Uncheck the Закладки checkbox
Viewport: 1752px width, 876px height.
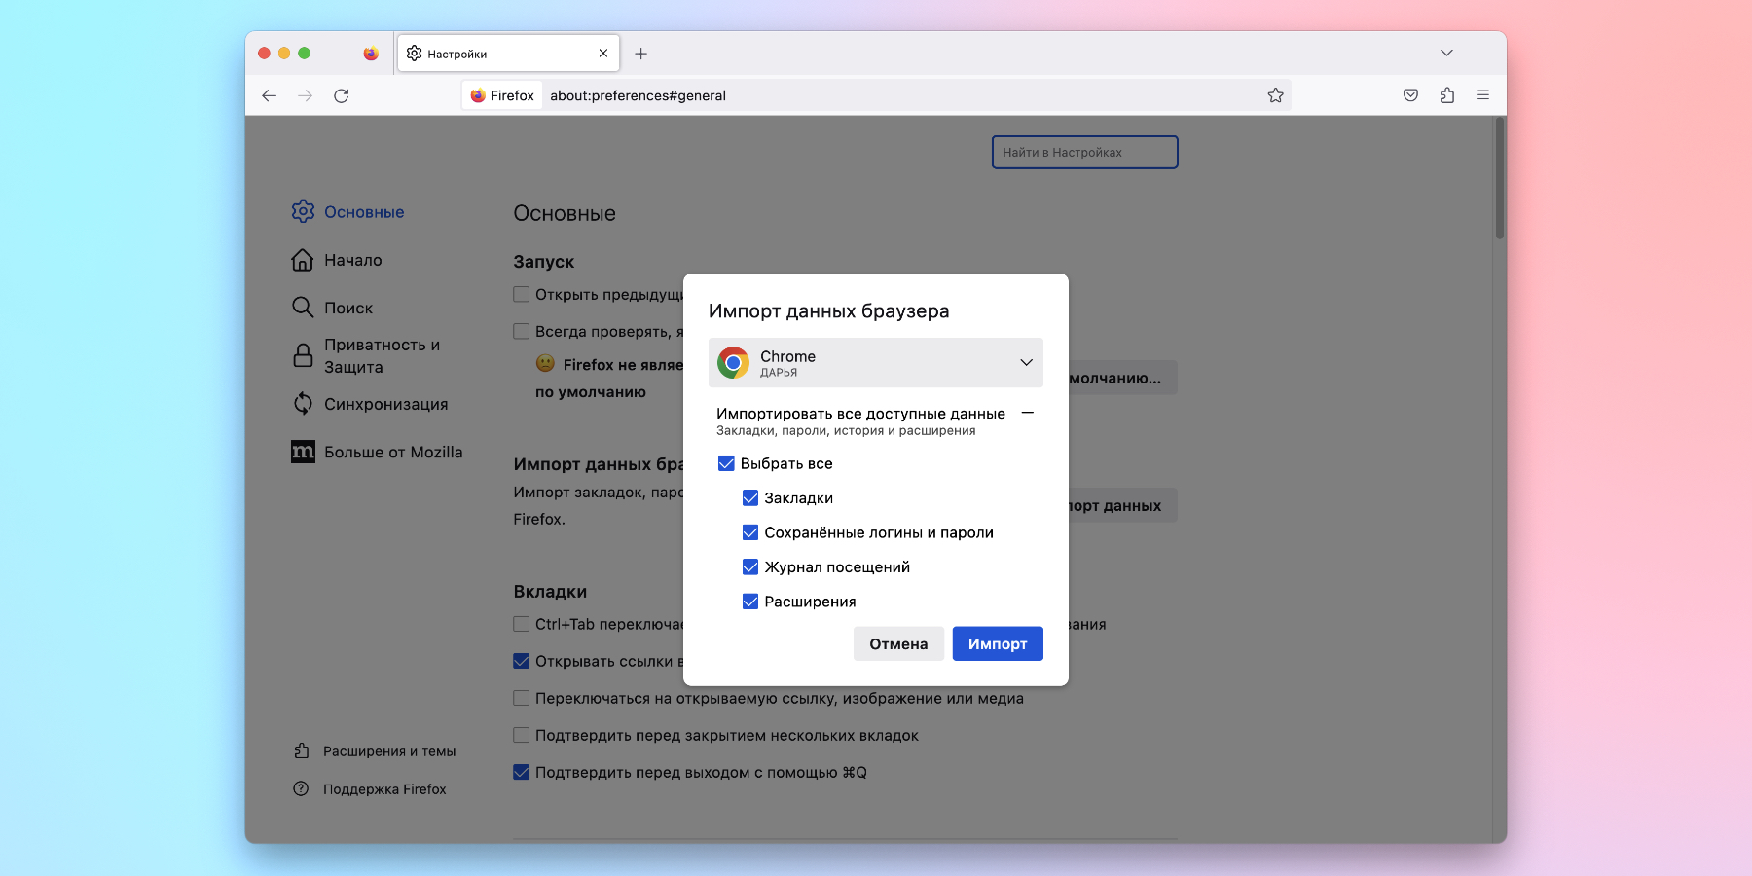tap(750, 498)
